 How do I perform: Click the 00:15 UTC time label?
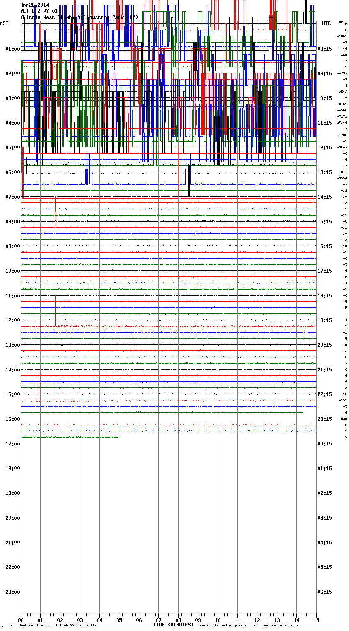[325, 444]
